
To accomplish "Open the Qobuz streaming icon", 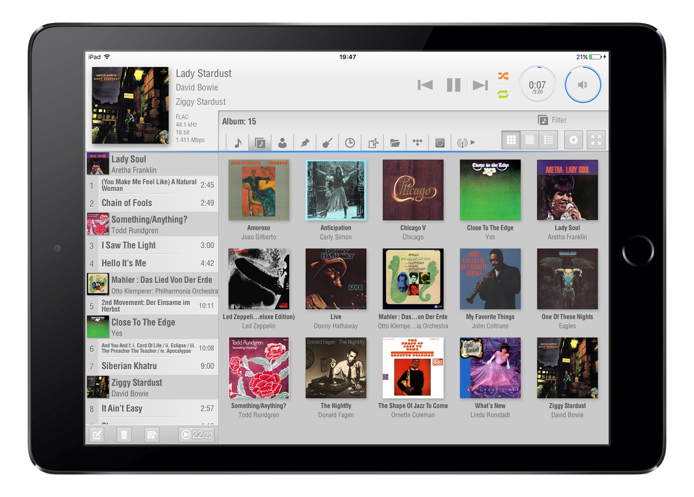I will point(440,143).
